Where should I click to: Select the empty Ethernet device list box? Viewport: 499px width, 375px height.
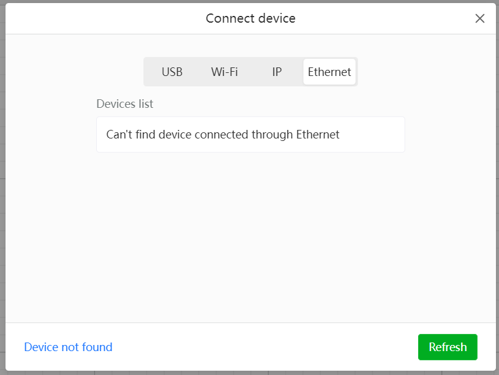pos(251,135)
